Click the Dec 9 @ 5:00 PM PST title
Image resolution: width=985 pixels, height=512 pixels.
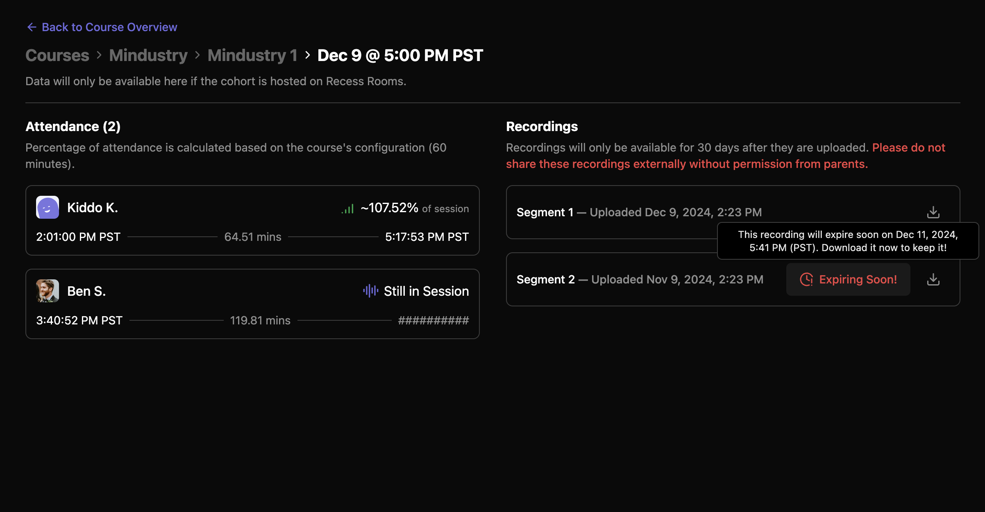[x=400, y=55]
